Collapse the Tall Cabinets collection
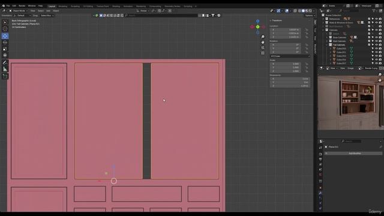This screenshot has height=216, width=384. point(327,45)
